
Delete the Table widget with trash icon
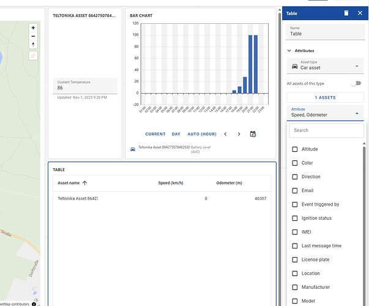click(x=346, y=13)
